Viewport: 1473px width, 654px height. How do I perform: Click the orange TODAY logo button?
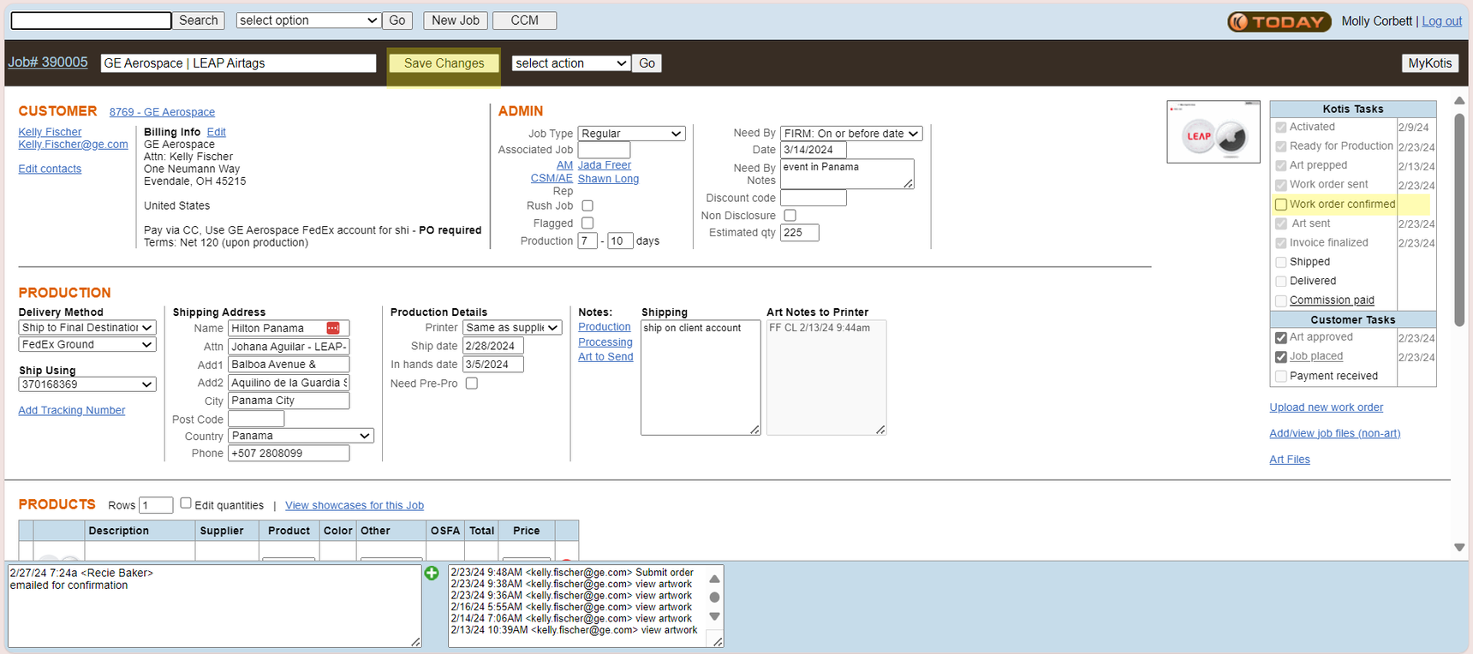[x=1279, y=21]
